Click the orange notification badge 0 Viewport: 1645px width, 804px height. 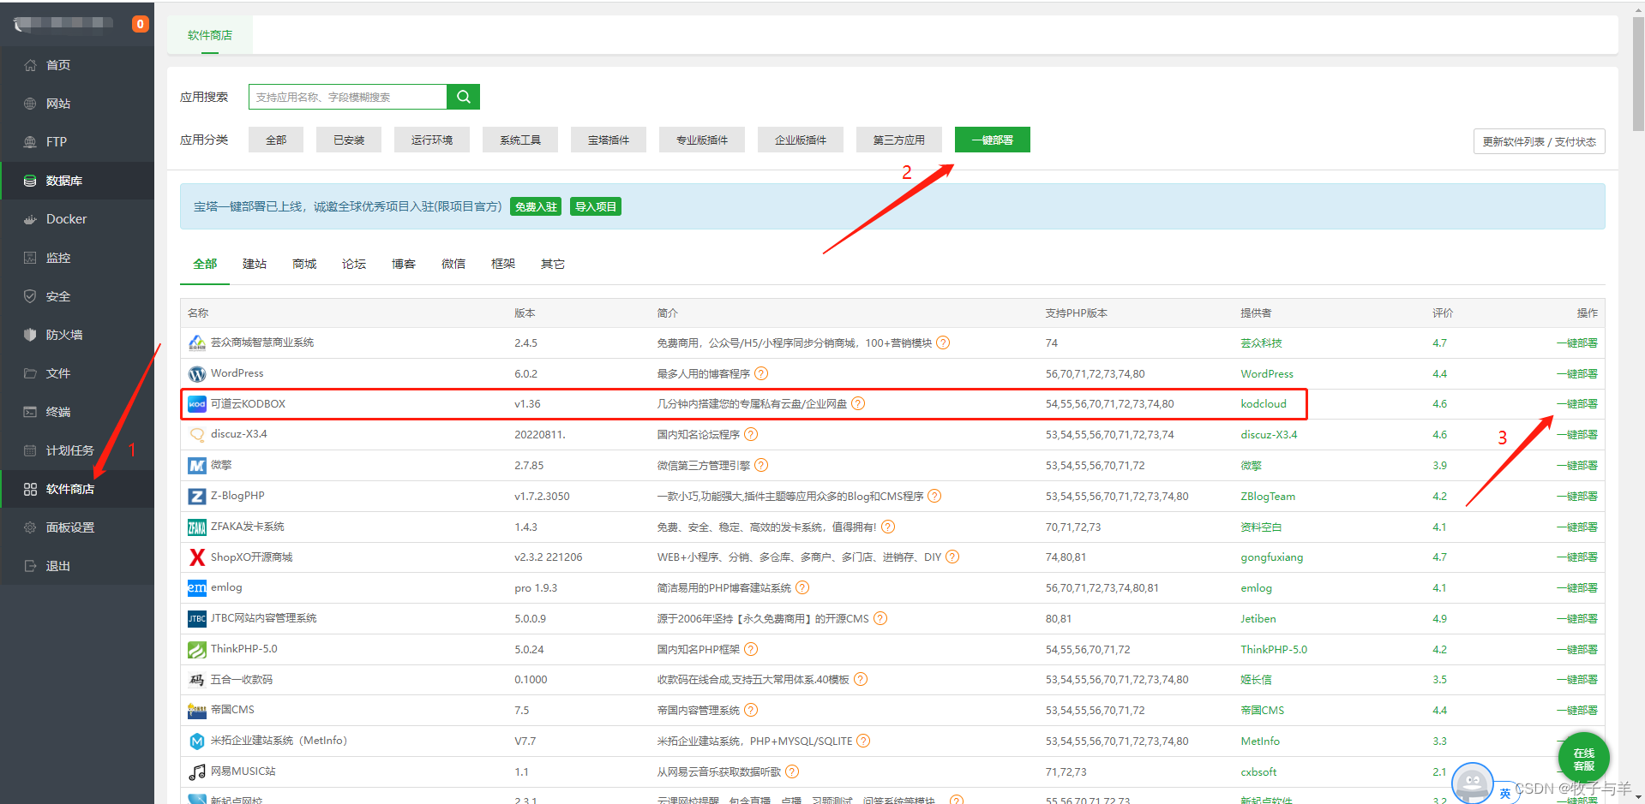click(x=140, y=24)
